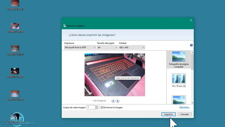The width and height of the screenshot is (225, 127).
Task: Choose Fotografía de página completa layout
Action: click(x=179, y=60)
